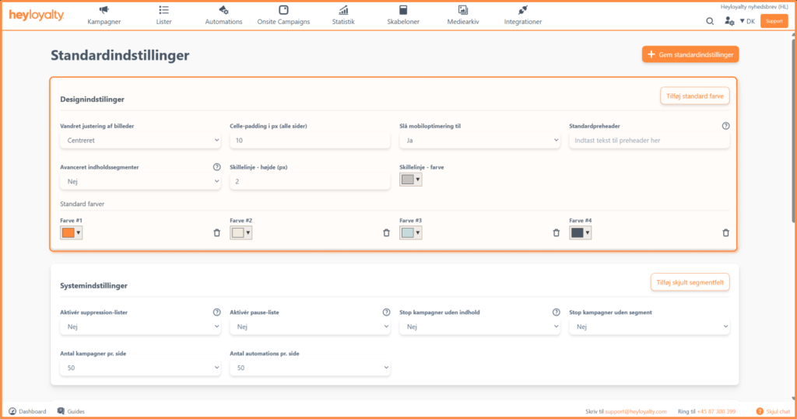Delete Farve #1 with trash icon

pyautogui.click(x=216, y=232)
